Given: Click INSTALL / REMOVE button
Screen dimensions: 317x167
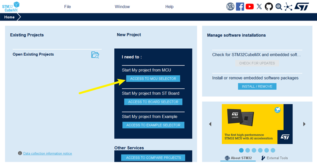Looking at the screenshot, I should tap(257, 86).
